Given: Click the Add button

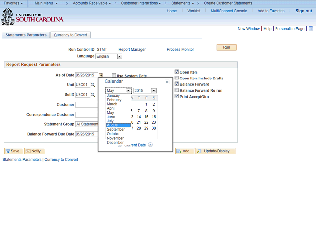Looking at the screenshot, I should (184, 151).
